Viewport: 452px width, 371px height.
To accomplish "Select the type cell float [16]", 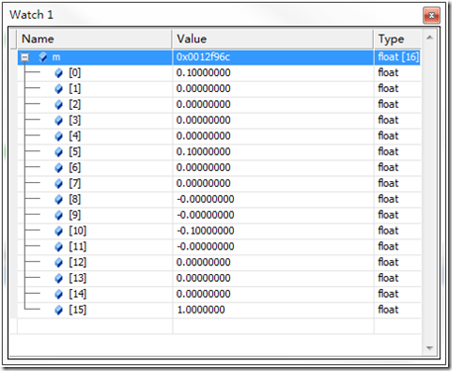I will pos(398,57).
